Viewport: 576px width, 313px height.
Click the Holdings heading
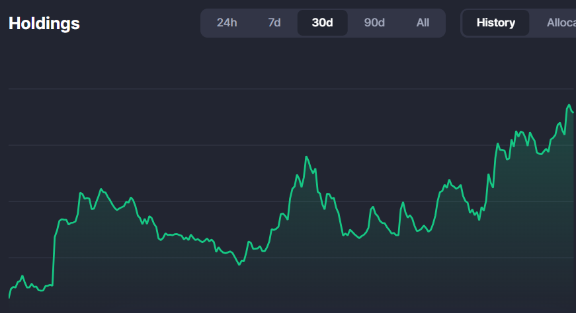click(44, 24)
